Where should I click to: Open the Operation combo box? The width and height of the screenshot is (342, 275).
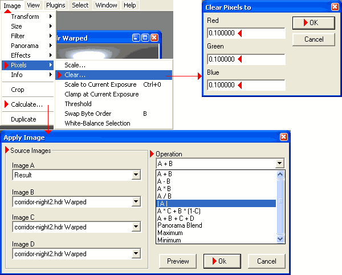(279, 164)
